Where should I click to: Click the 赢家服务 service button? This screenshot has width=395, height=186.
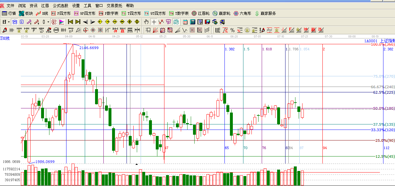(265, 13)
